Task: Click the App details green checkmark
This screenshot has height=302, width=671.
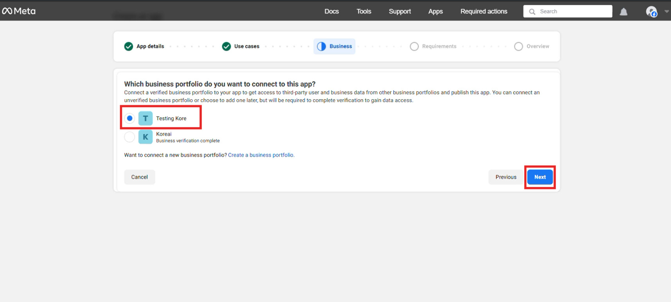Action: (x=128, y=46)
